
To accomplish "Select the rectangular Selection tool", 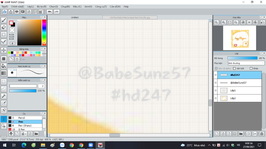I will [4, 82].
